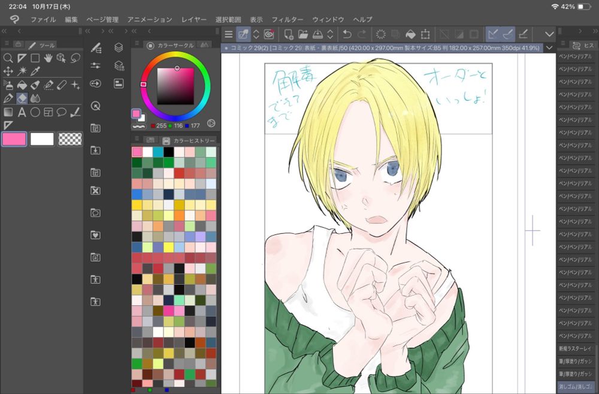Create new canvas with page-plus icon

click(289, 34)
